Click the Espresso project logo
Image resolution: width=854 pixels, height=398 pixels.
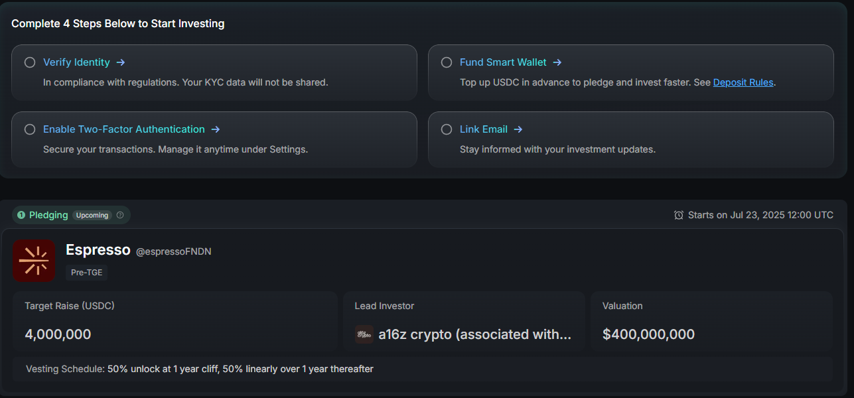[x=34, y=261]
